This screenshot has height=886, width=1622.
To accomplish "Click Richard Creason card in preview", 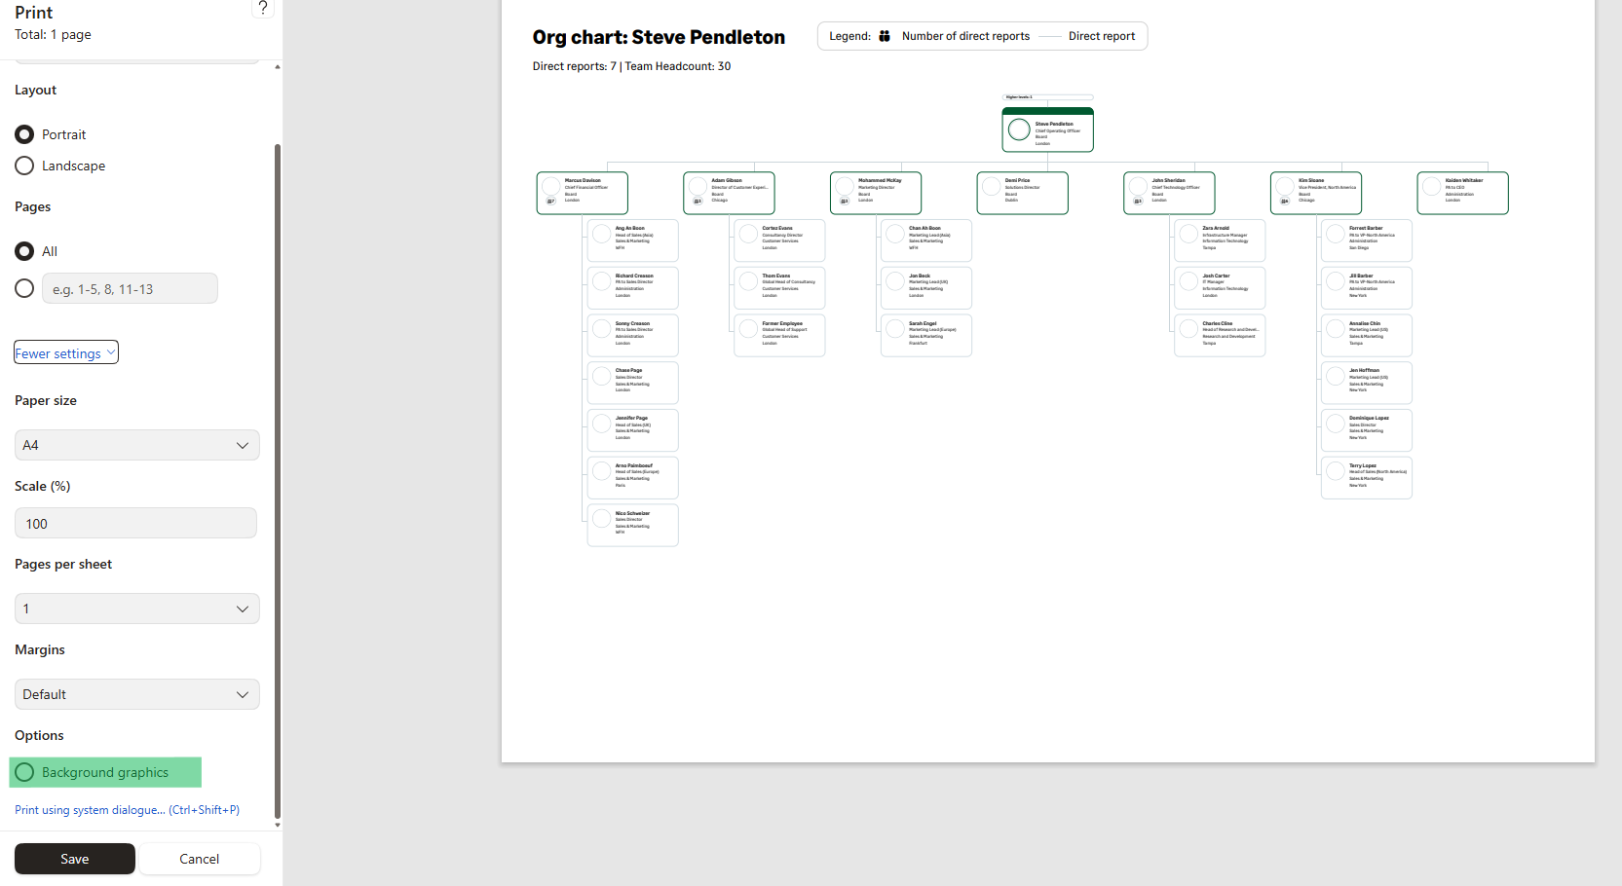I will click(633, 287).
